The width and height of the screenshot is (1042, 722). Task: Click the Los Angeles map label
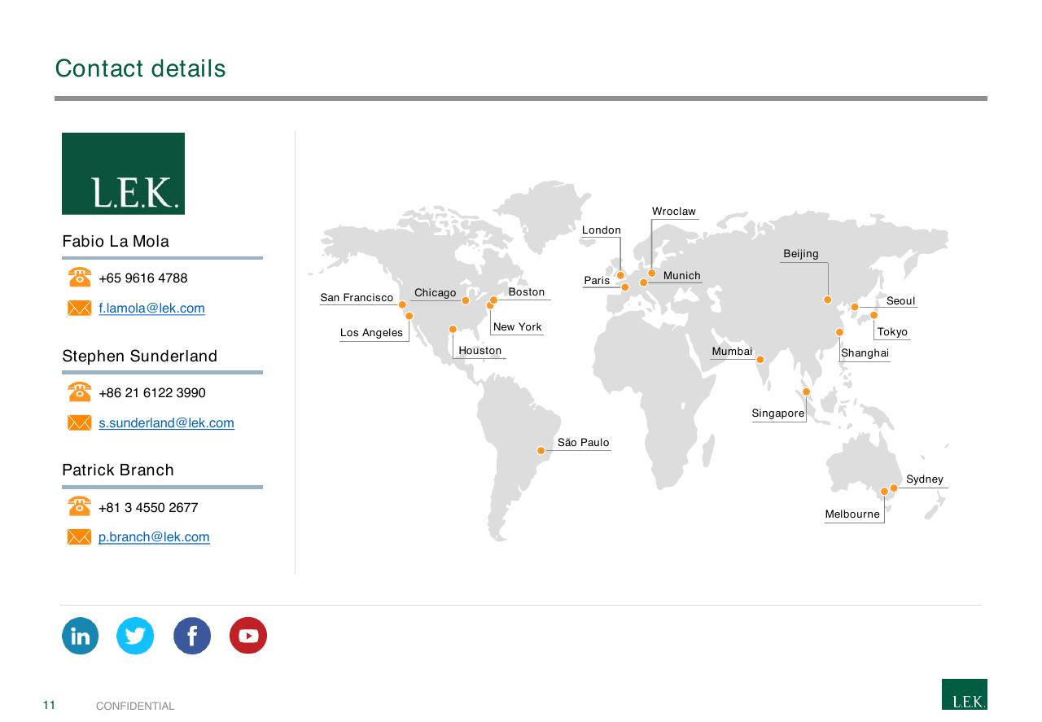pos(371,332)
